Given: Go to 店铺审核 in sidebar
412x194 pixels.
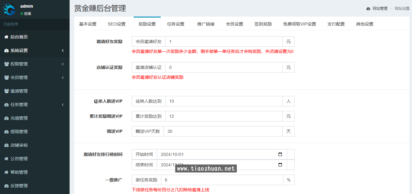Looking at the screenshot, I should (x=19, y=145).
